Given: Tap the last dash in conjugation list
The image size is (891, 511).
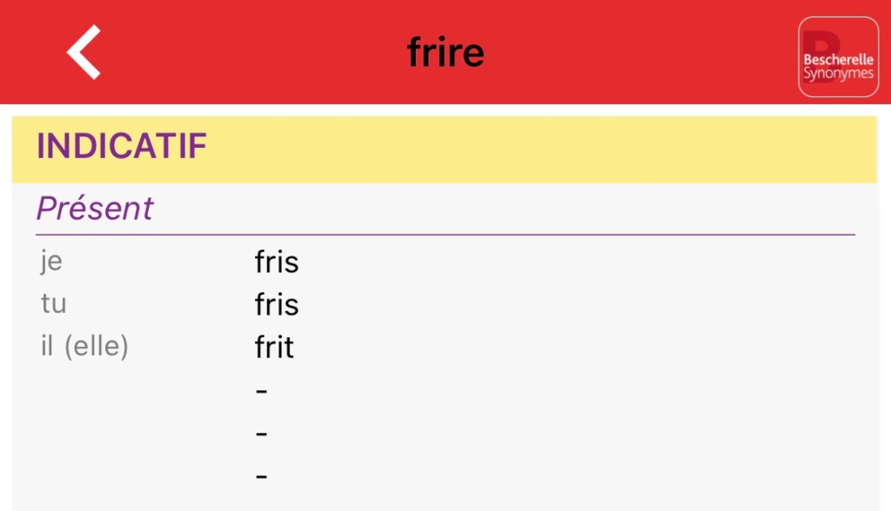Looking at the screenshot, I should 262,476.
